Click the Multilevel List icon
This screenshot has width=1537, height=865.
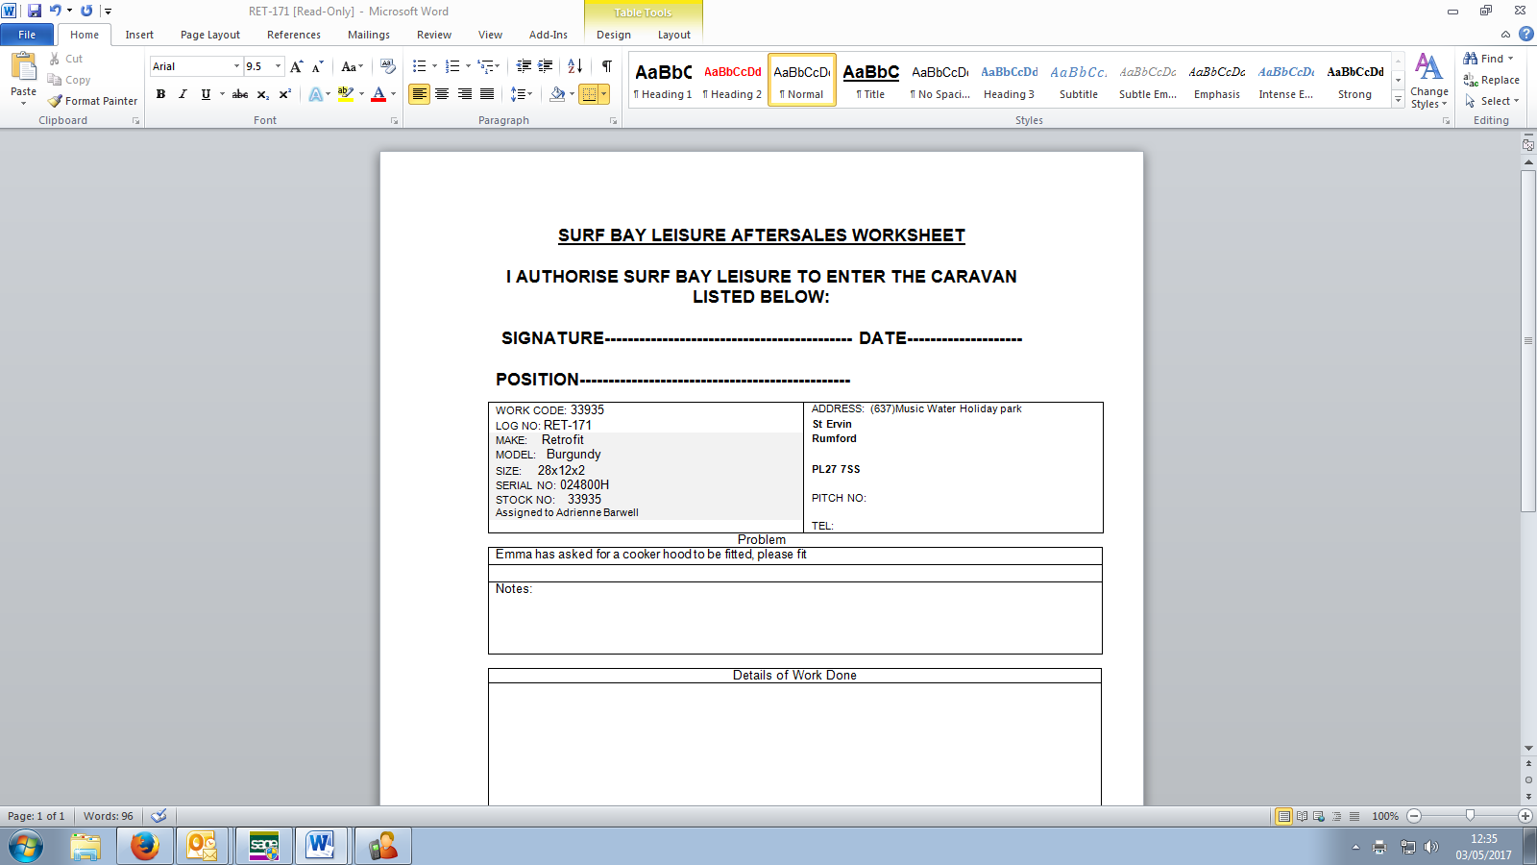[486, 66]
